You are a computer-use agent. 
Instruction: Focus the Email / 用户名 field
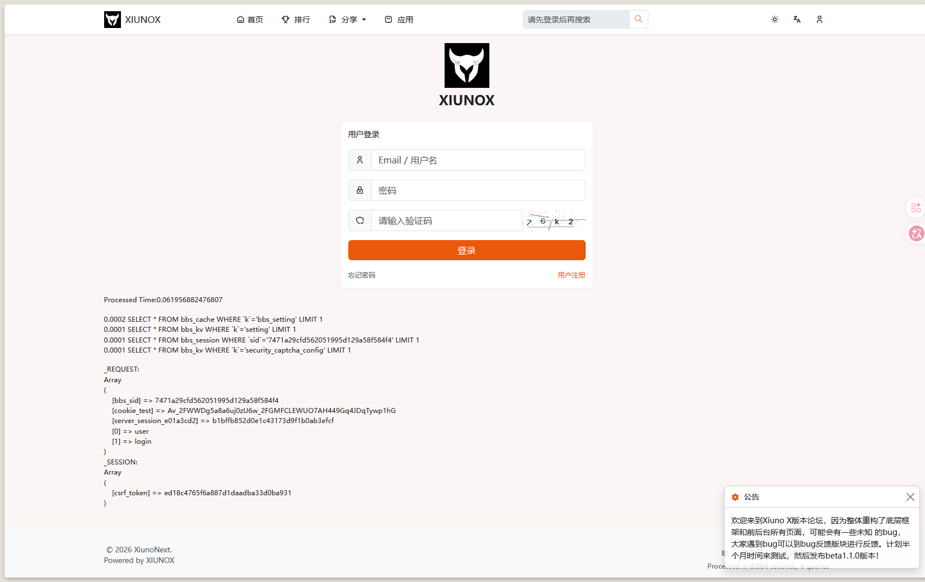pos(478,160)
